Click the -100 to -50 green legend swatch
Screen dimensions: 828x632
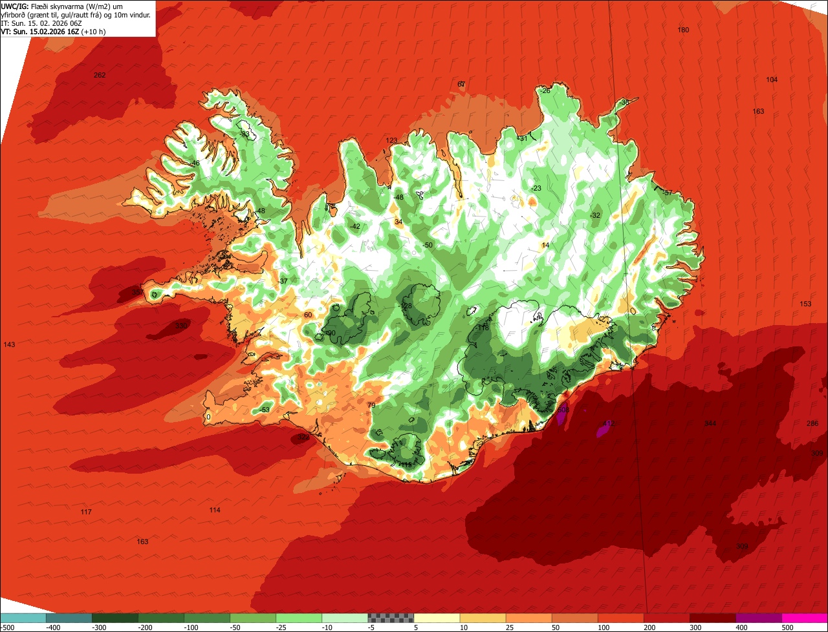207,618
